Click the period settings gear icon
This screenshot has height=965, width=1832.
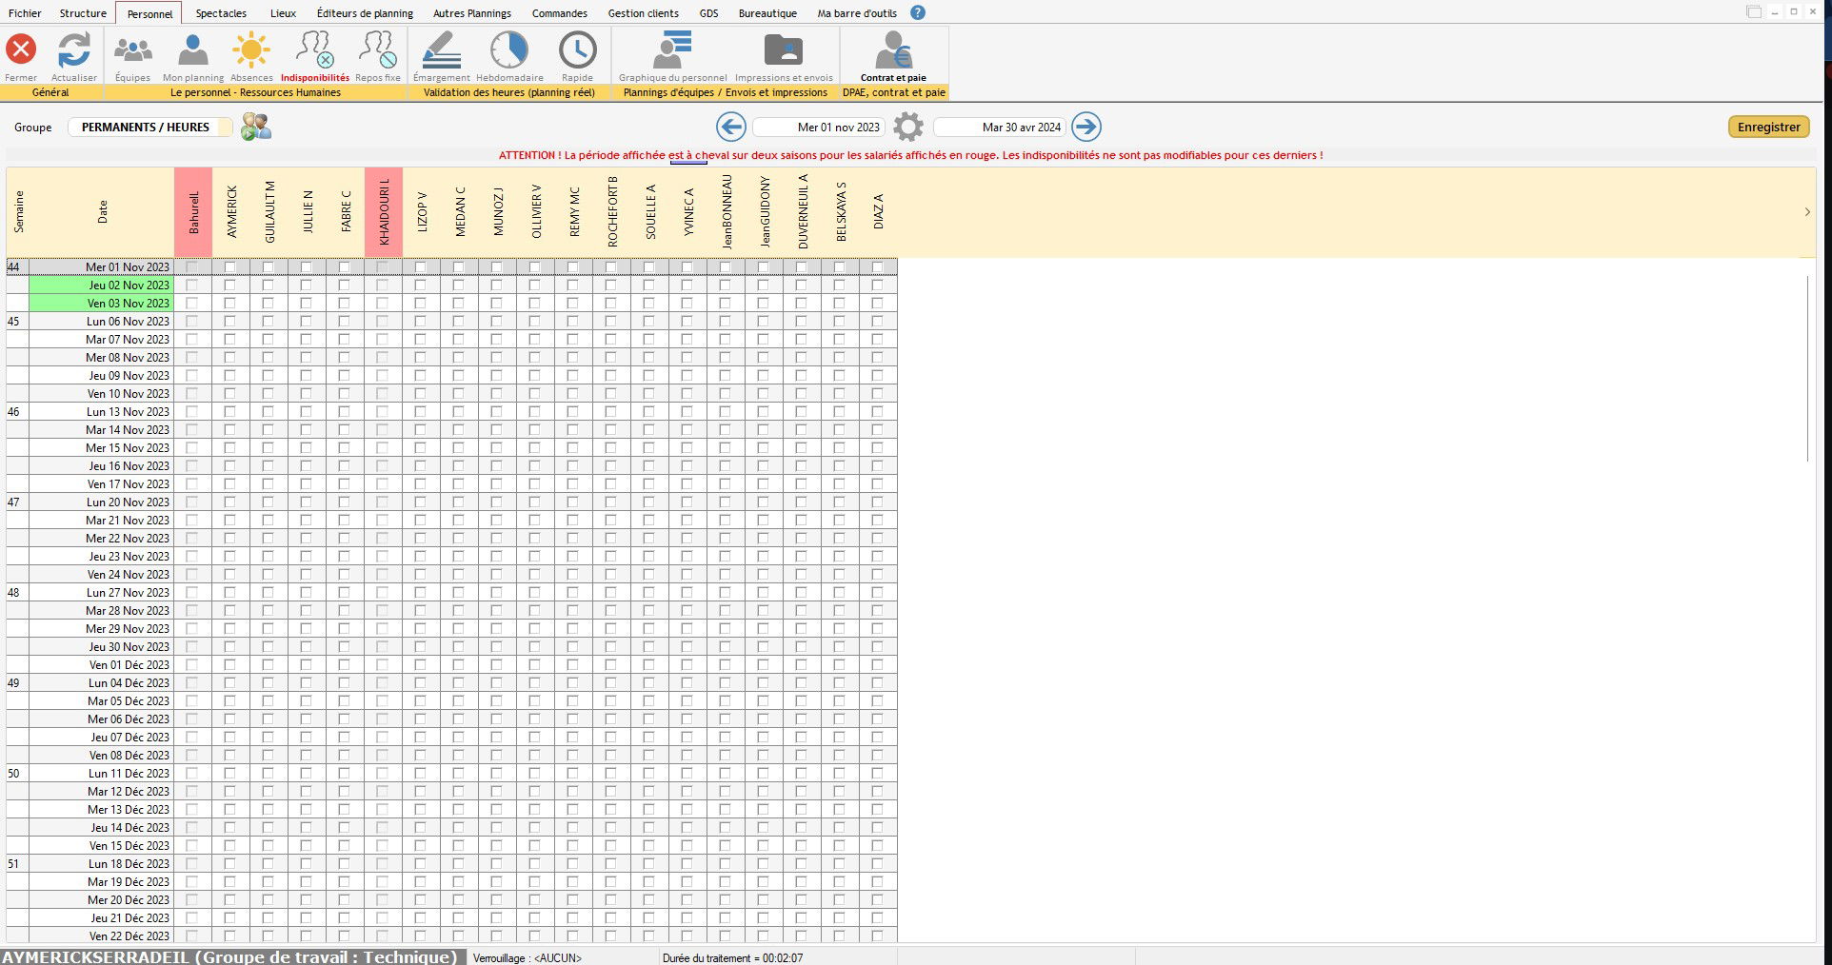(908, 127)
